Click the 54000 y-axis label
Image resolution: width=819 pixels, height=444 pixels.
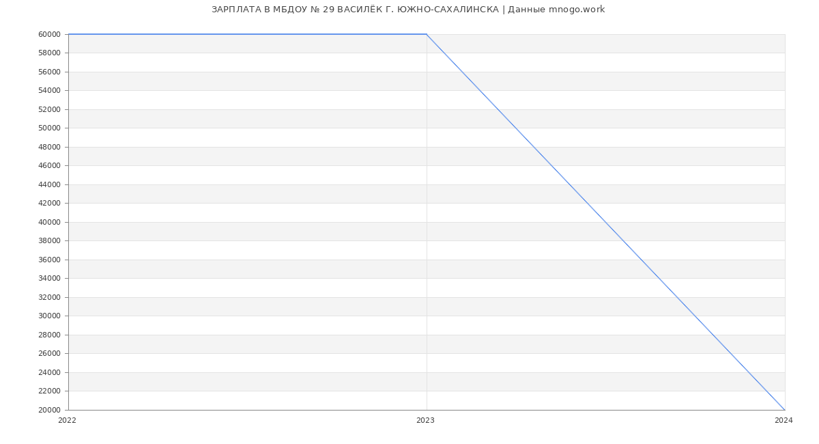pyautogui.click(x=50, y=91)
